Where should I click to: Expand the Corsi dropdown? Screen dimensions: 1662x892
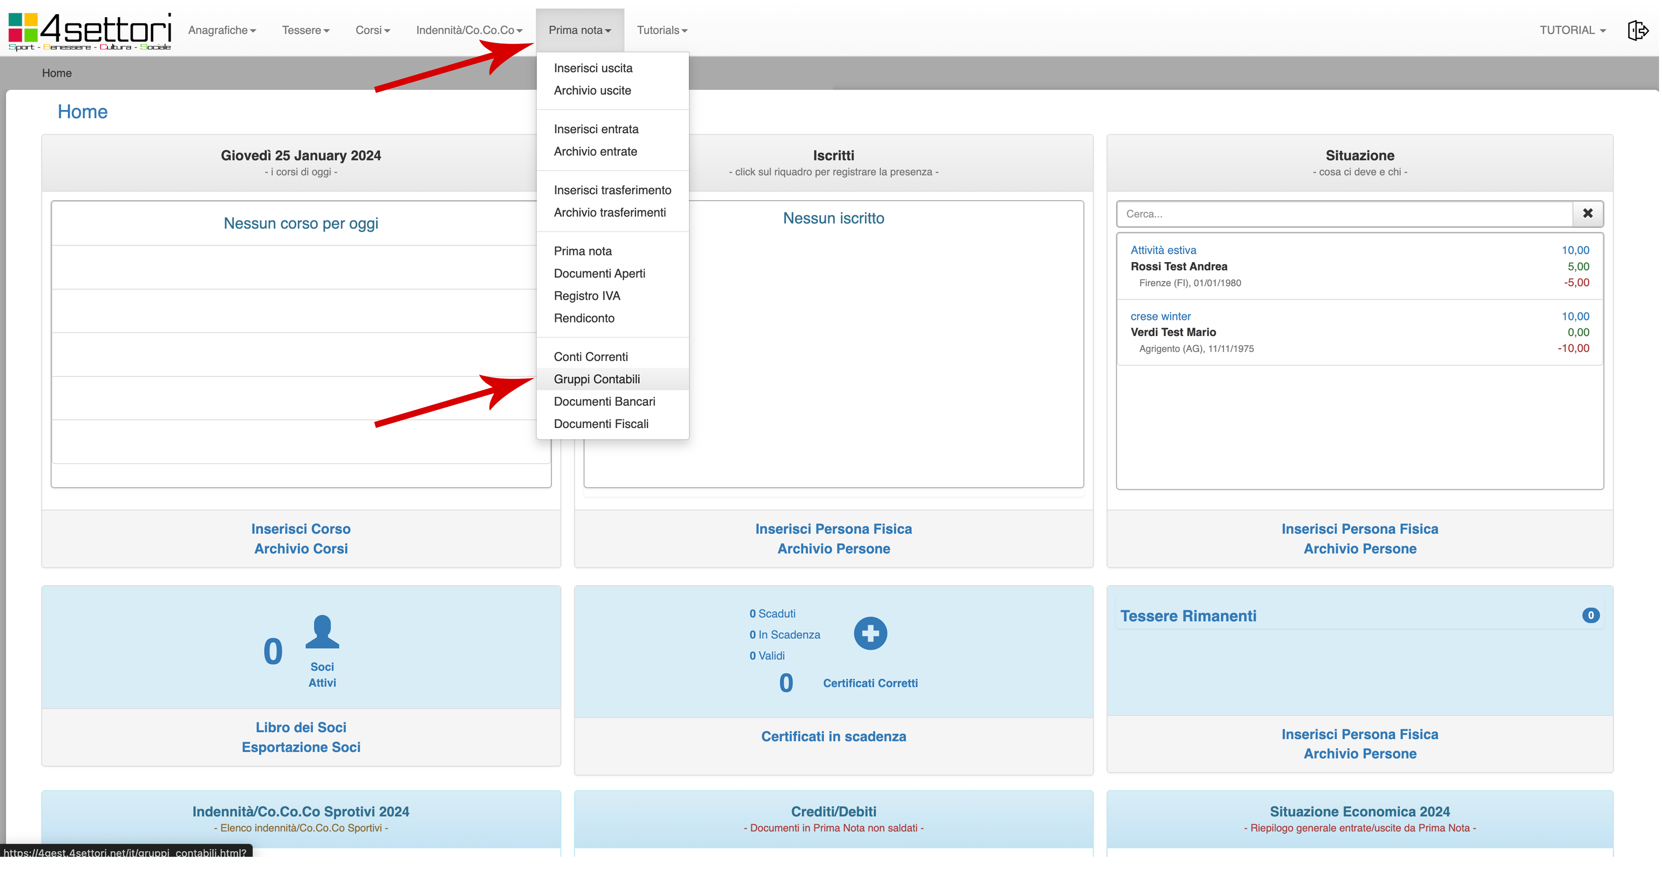[372, 30]
